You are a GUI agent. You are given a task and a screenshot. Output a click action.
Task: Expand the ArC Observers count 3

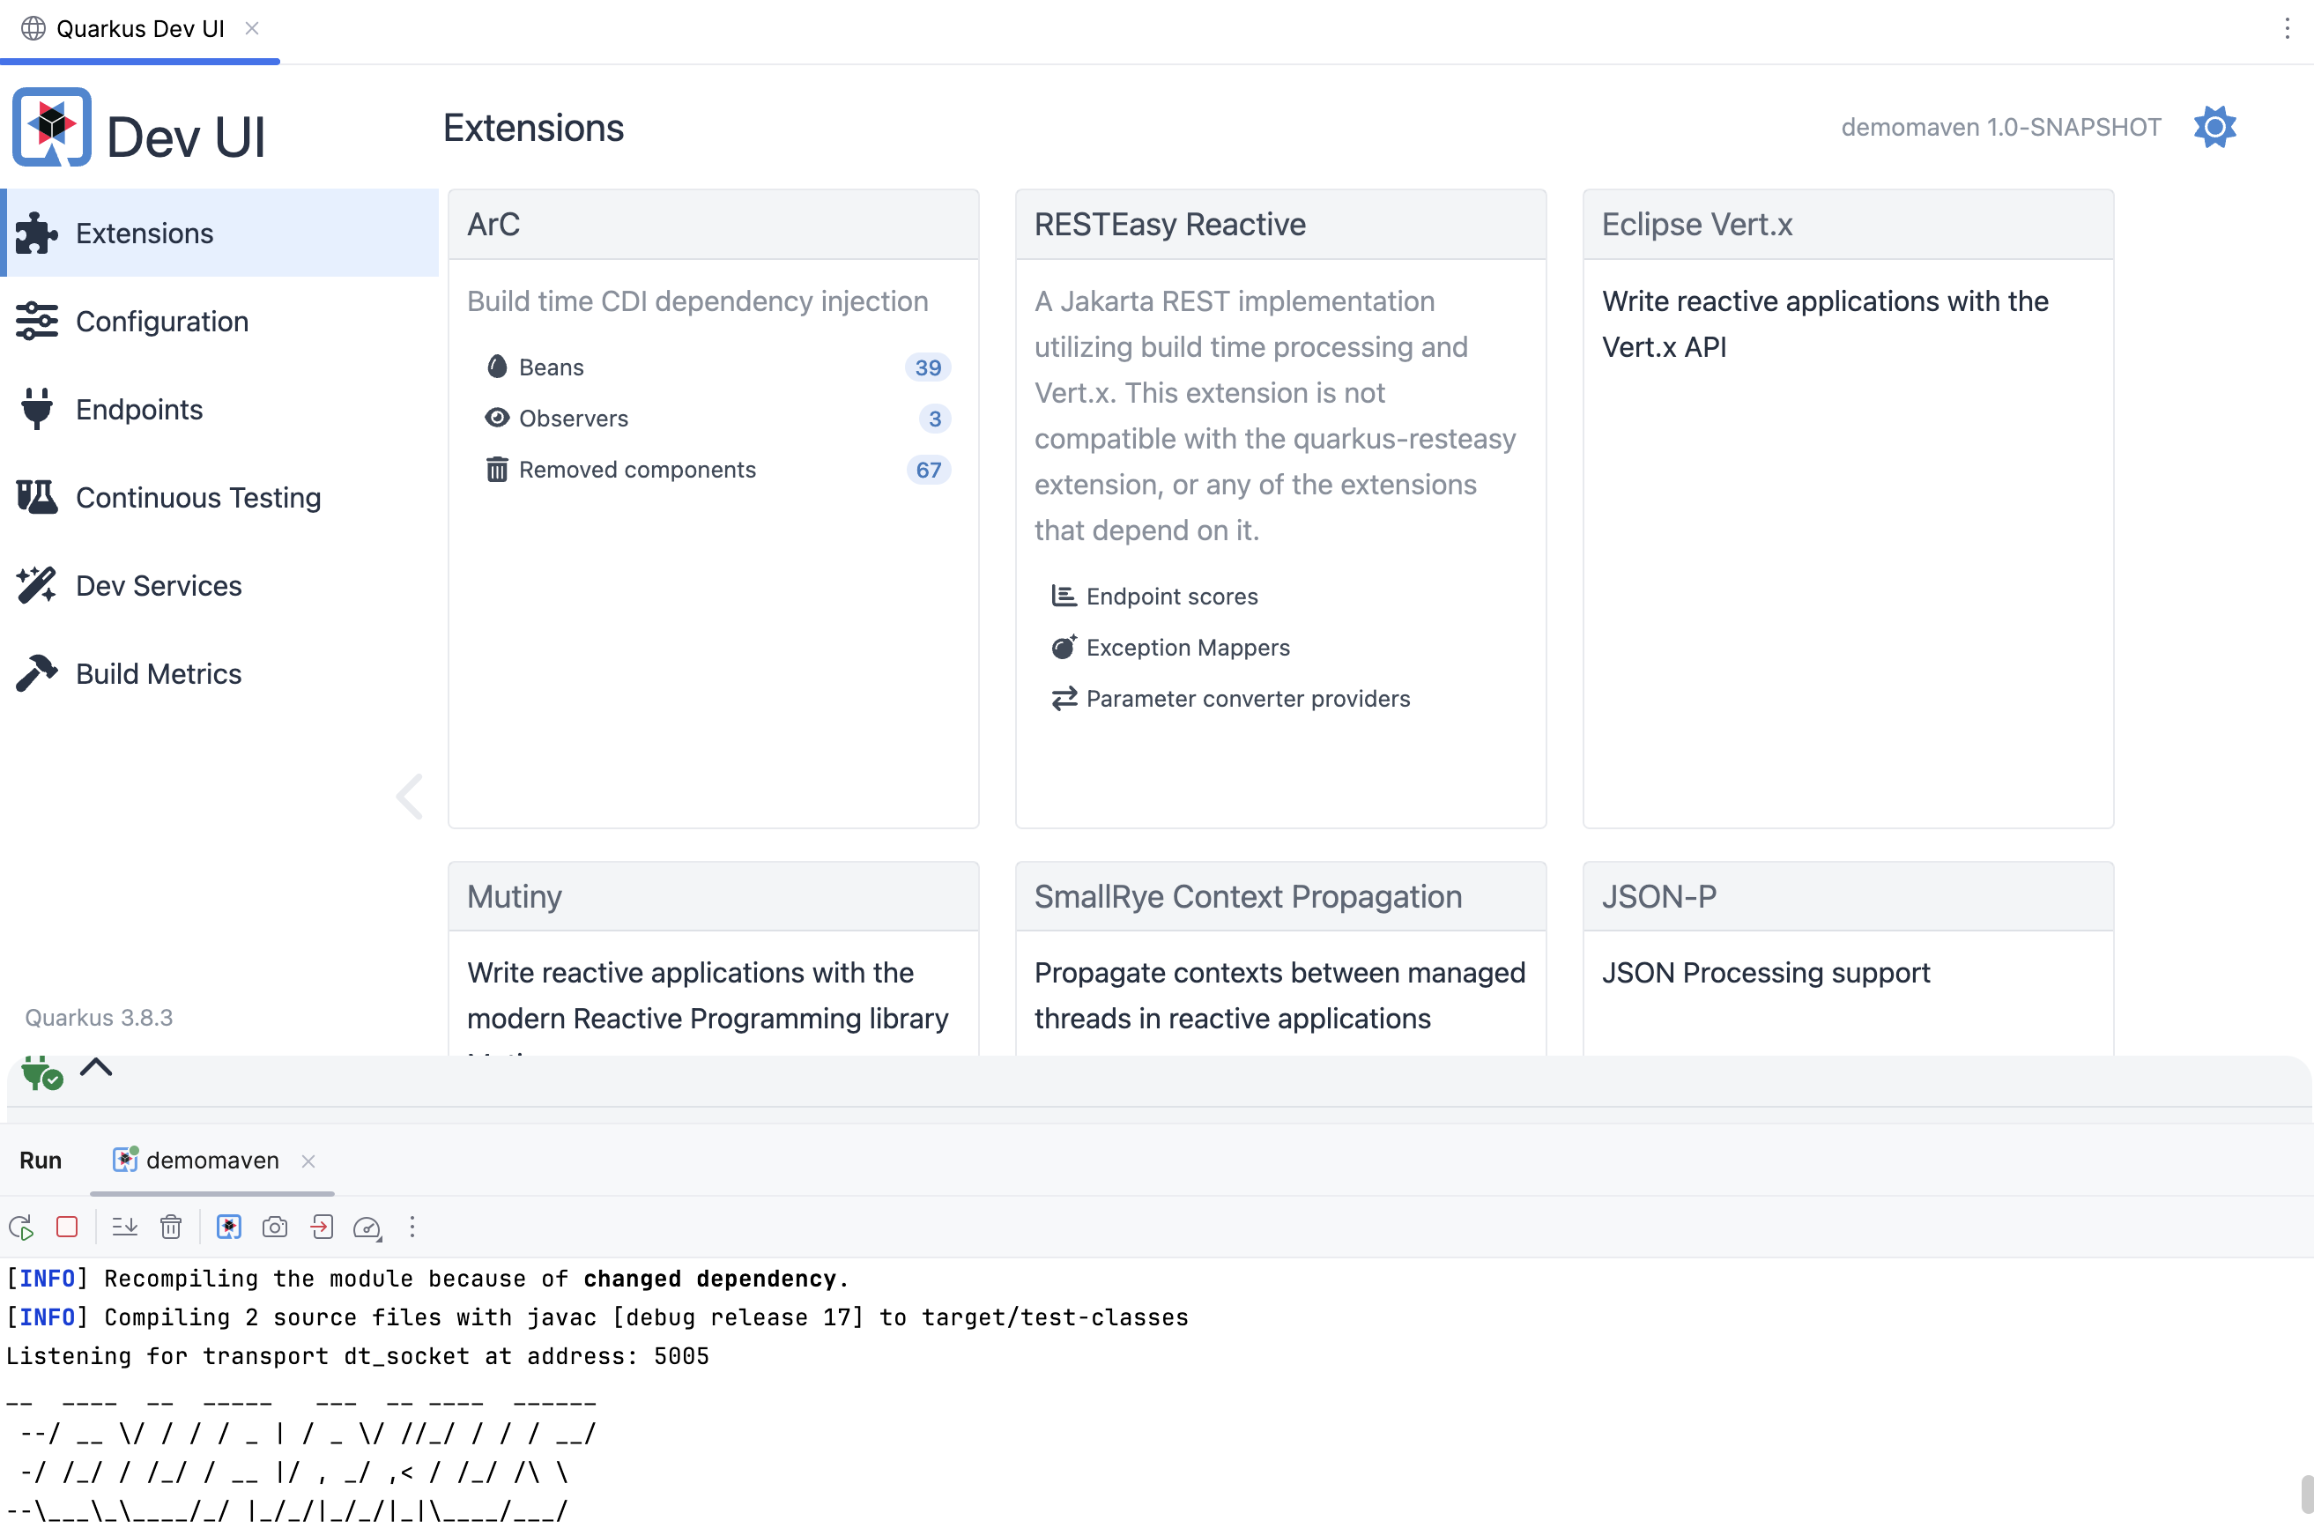click(933, 418)
